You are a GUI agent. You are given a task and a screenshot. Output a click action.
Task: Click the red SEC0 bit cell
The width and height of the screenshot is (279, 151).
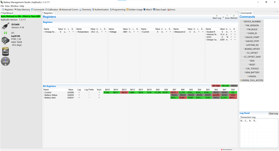tap(124, 92)
